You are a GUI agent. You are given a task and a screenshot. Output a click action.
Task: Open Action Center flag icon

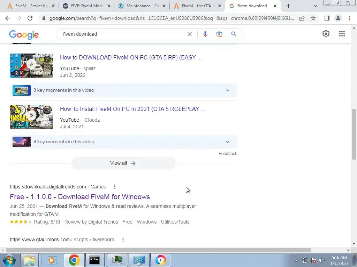[313, 260]
